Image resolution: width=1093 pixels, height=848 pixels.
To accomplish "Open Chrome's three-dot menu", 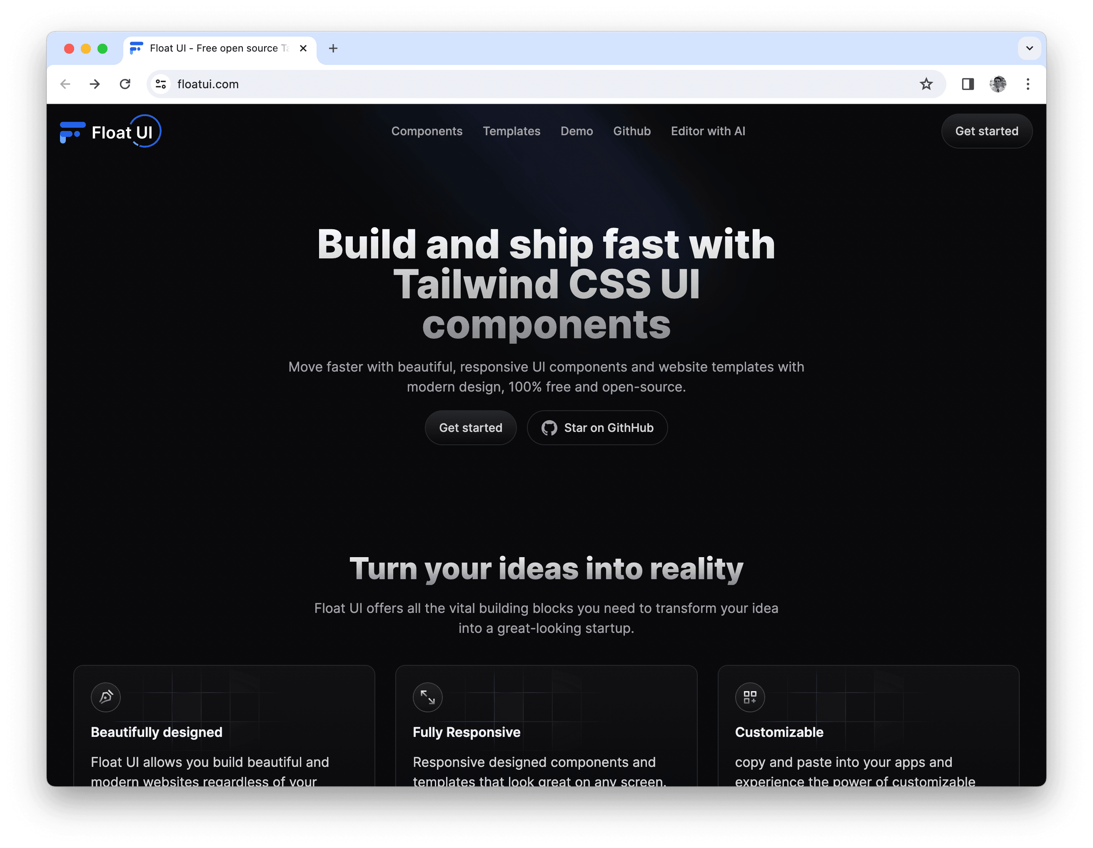I will (1028, 84).
